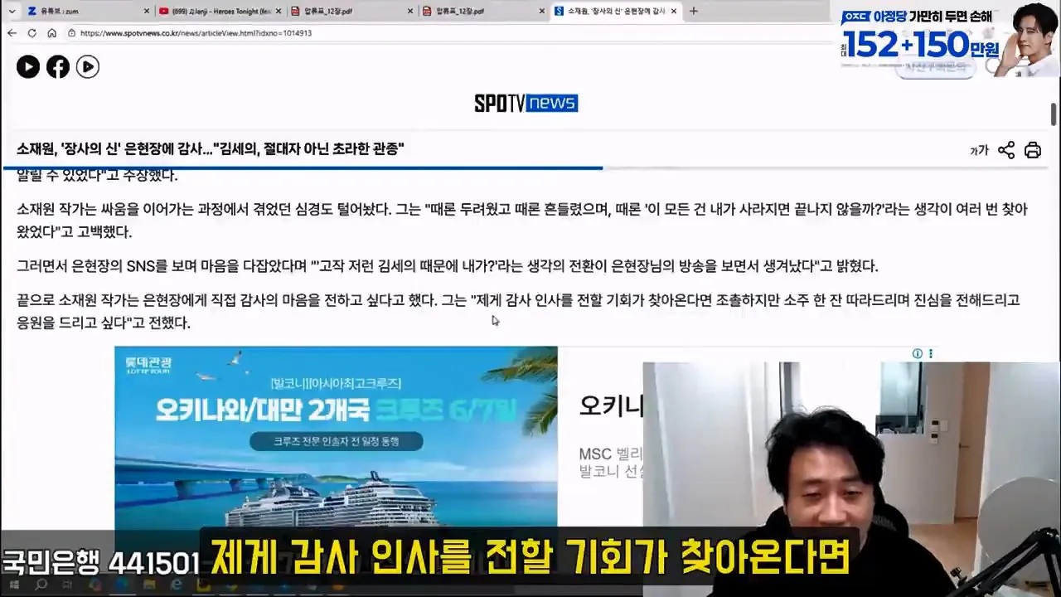1061x597 pixels.
Task: Click the spotvnews.co.kr address bar
Action: pyautogui.click(x=448, y=33)
